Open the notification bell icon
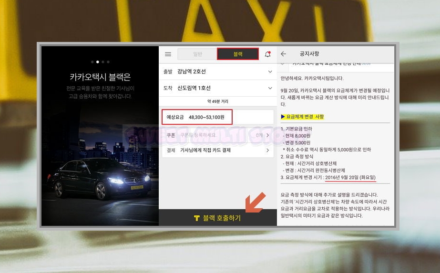 click(268, 54)
